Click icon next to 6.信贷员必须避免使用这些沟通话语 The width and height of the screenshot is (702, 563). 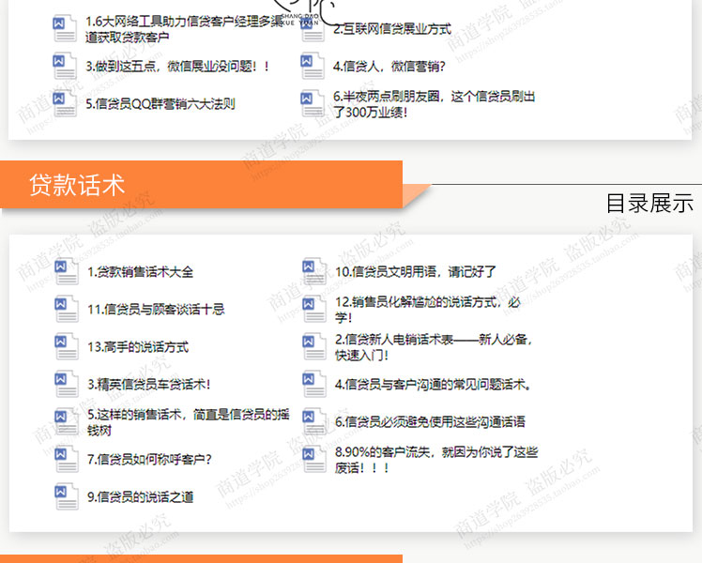click(x=313, y=421)
